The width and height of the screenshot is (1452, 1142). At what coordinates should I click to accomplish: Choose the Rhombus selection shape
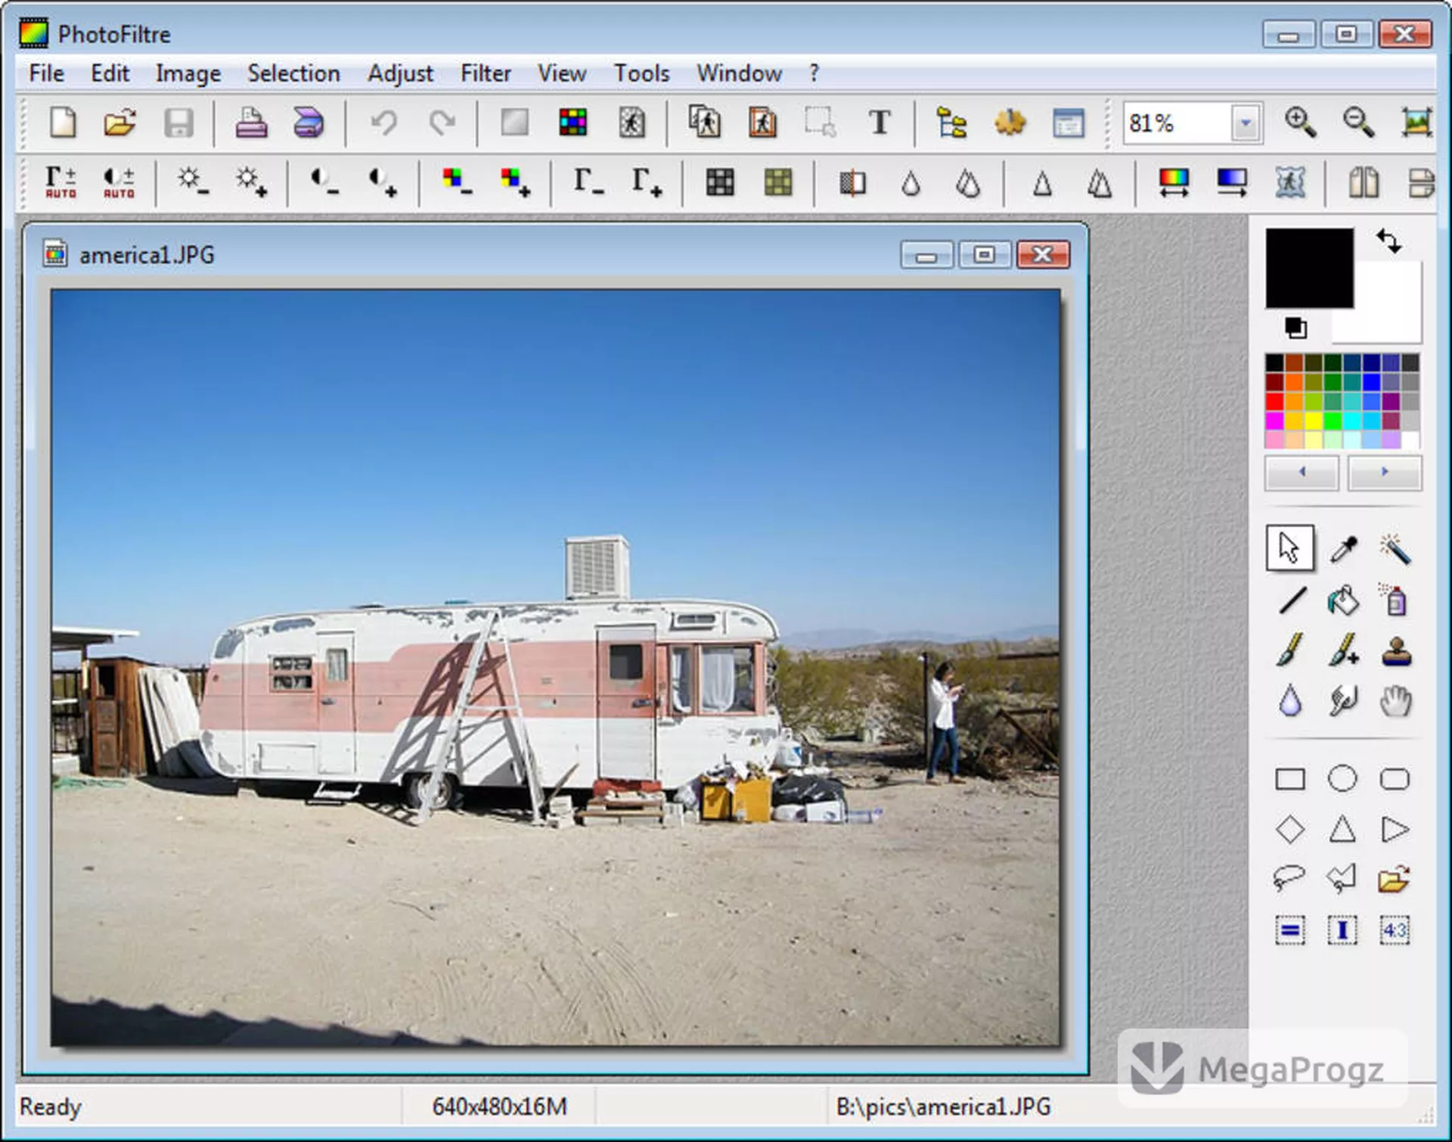point(1290,830)
